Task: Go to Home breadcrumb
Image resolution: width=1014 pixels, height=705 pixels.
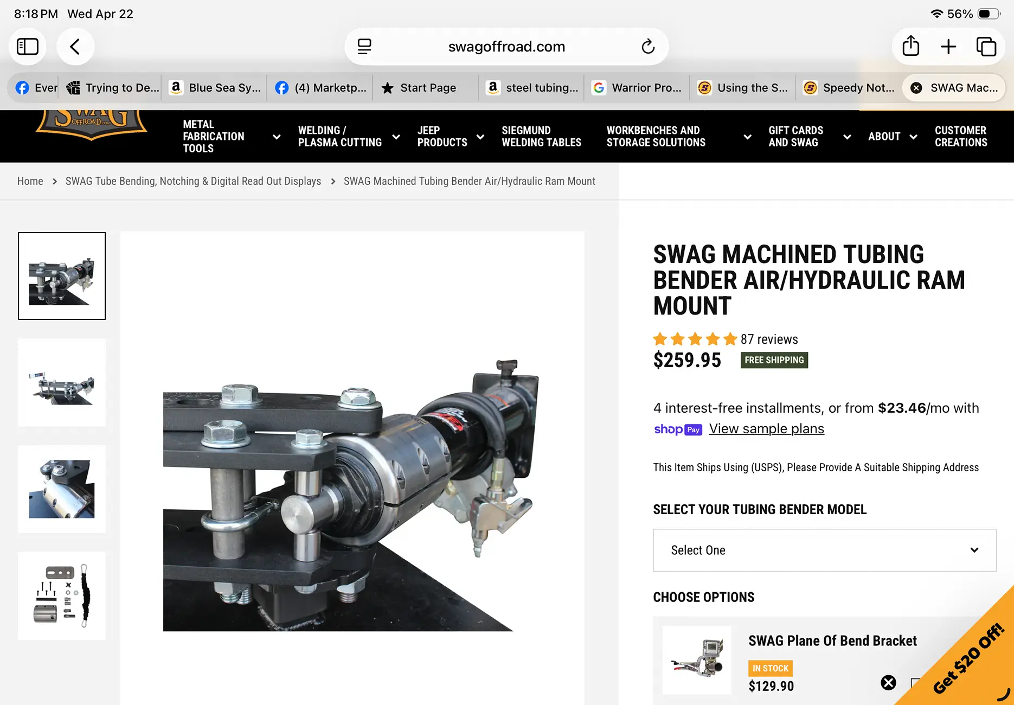Action: coord(30,181)
